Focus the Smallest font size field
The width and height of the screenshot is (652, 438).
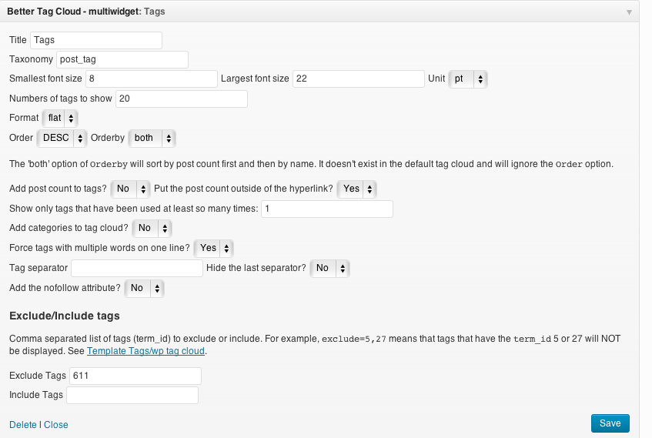coord(152,79)
